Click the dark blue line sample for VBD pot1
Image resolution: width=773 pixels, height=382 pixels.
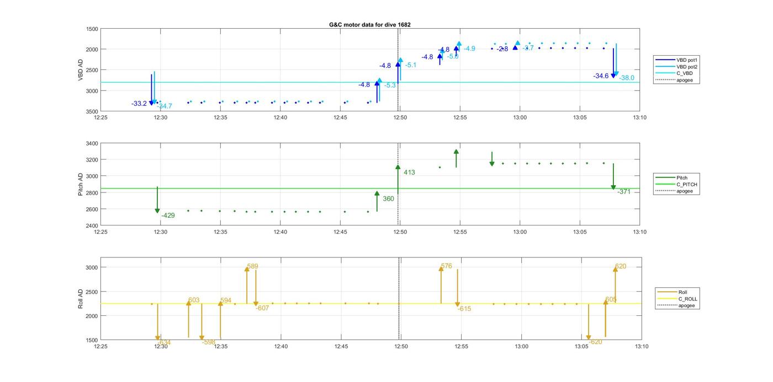click(x=665, y=60)
